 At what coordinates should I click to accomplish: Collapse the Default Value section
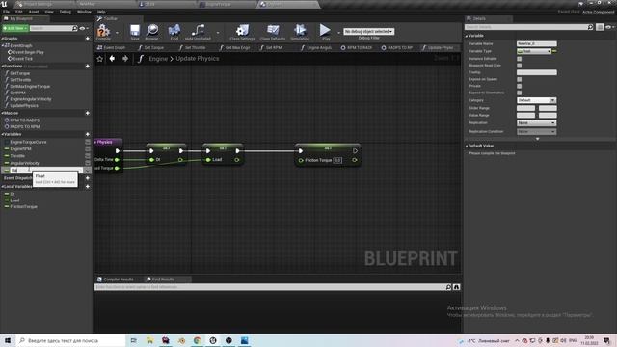467,146
